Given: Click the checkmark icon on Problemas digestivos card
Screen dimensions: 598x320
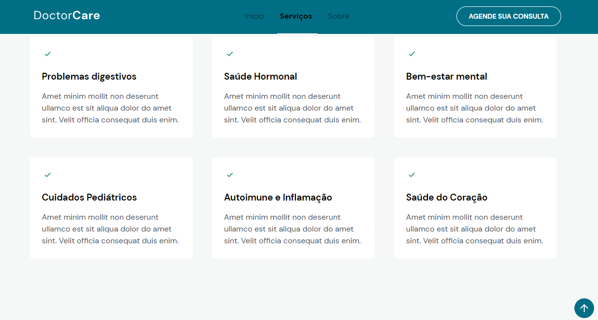Looking at the screenshot, I should pos(48,54).
